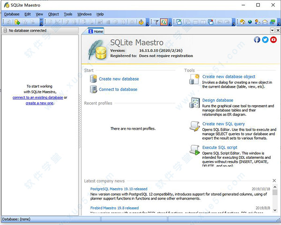Viewport: 281px width, 225px height.
Task: Open the Database menu
Action: pos(12,14)
